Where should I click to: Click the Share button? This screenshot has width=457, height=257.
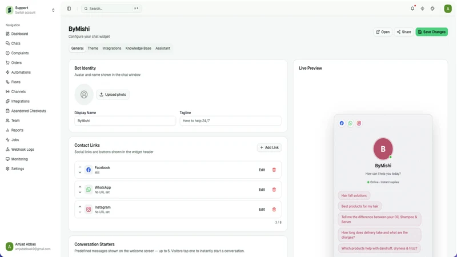point(404,32)
